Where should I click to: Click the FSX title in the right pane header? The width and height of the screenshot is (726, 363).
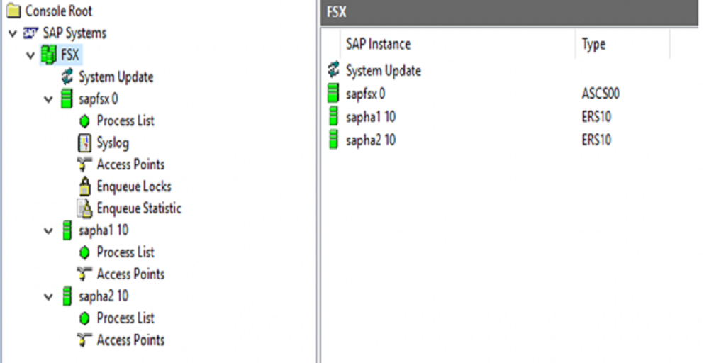click(337, 12)
